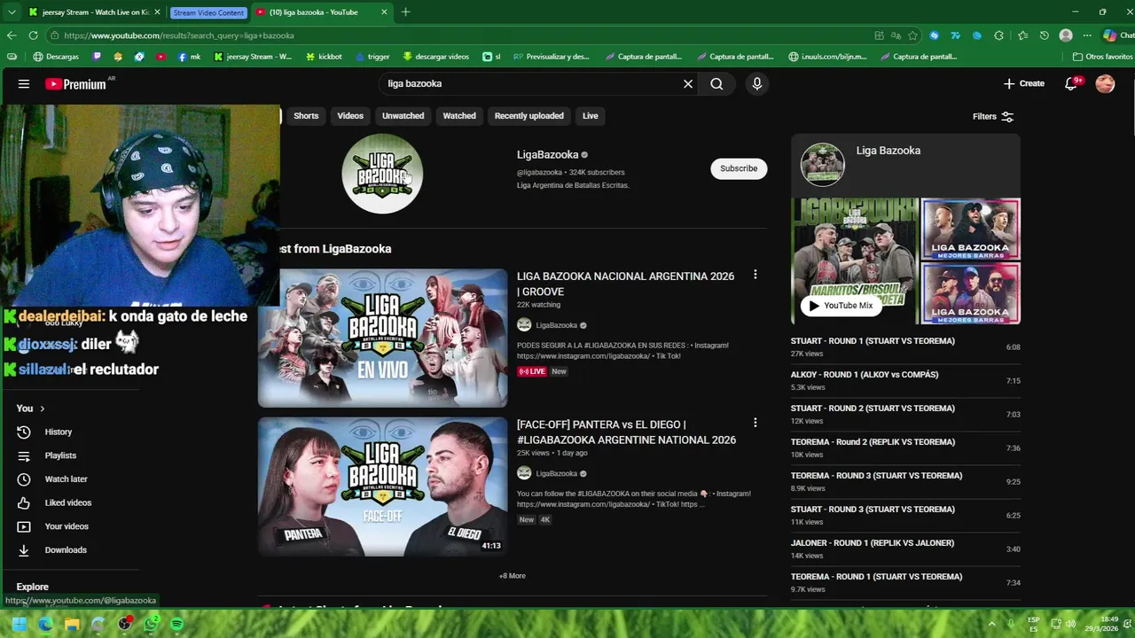Open the Otros favoritos folder

tap(1102, 57)
